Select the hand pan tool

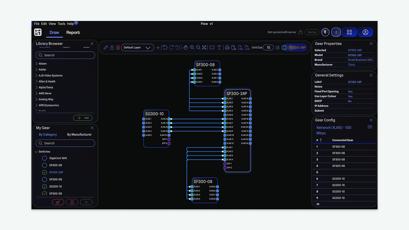186,48
